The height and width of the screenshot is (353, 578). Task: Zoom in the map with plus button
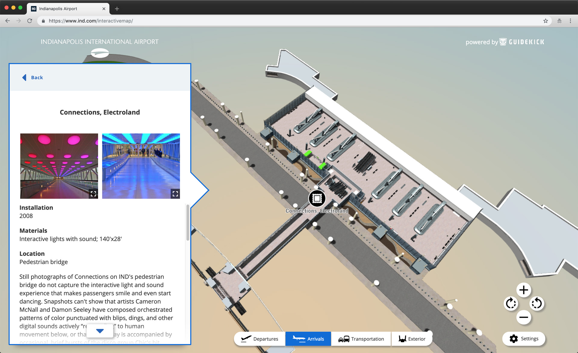[524, 290]
